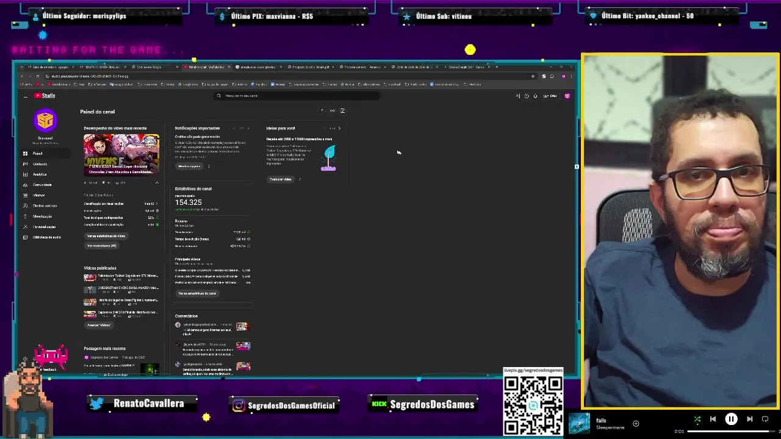This screenshot has height=439, width=781.
Task: Skip to next track in music player
Action: click(x=749, y=419)
